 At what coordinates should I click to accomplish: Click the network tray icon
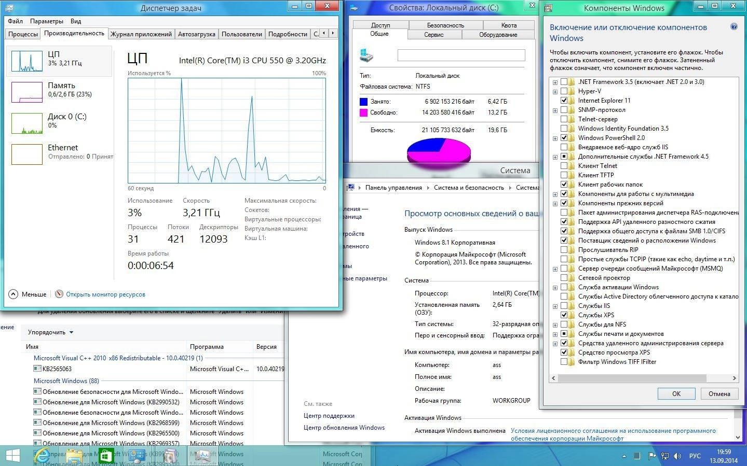click(664, 456)
